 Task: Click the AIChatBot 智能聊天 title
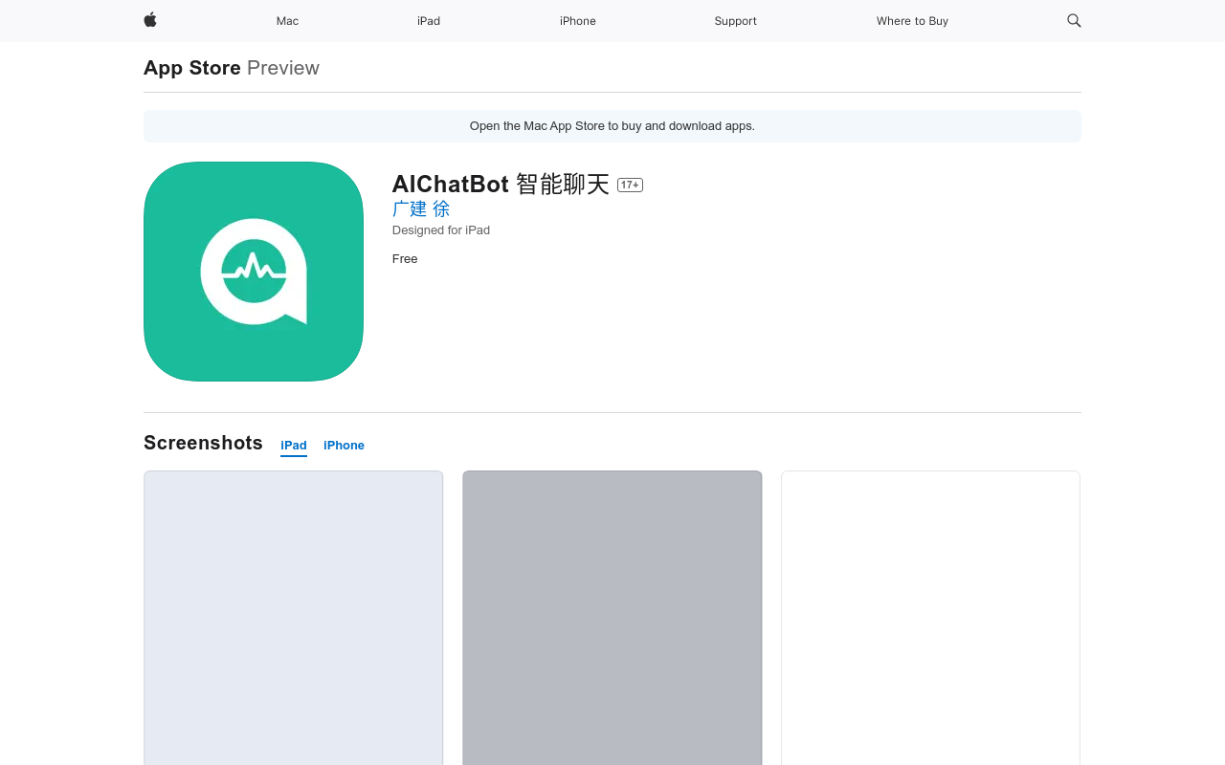coord(501,184)
